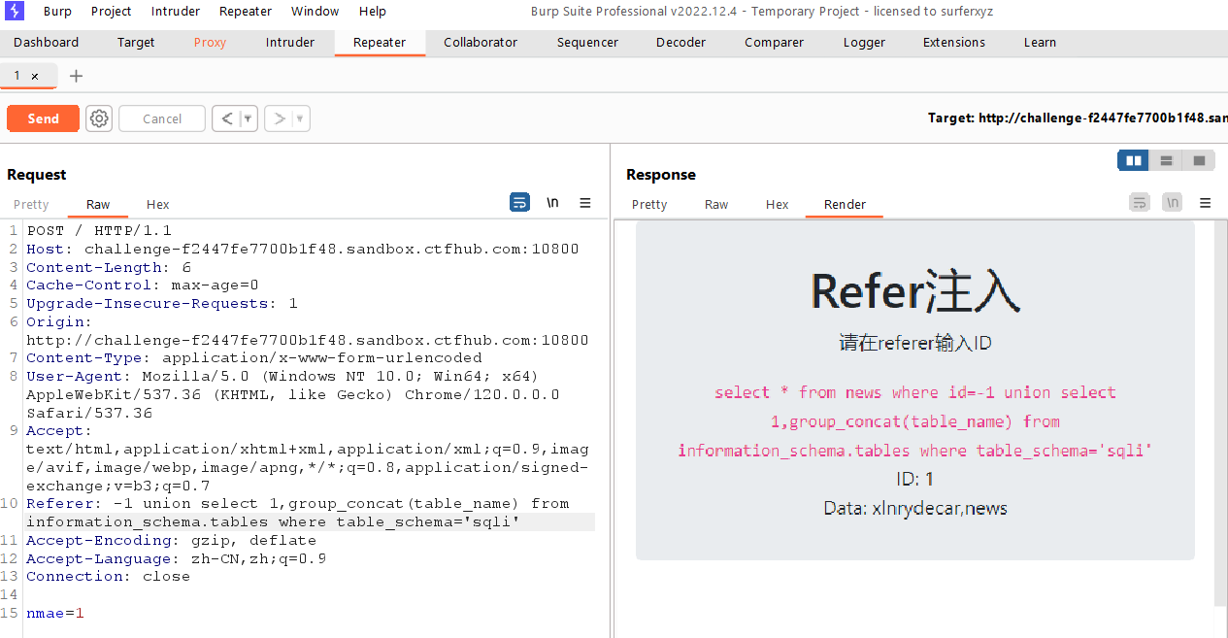Toggle word wrap icon in Response panel

[x=1140, y=202]
